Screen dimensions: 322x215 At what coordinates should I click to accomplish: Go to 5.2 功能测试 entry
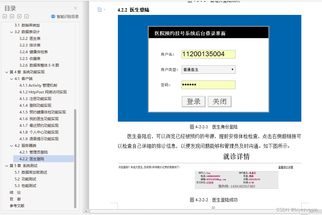25,179
